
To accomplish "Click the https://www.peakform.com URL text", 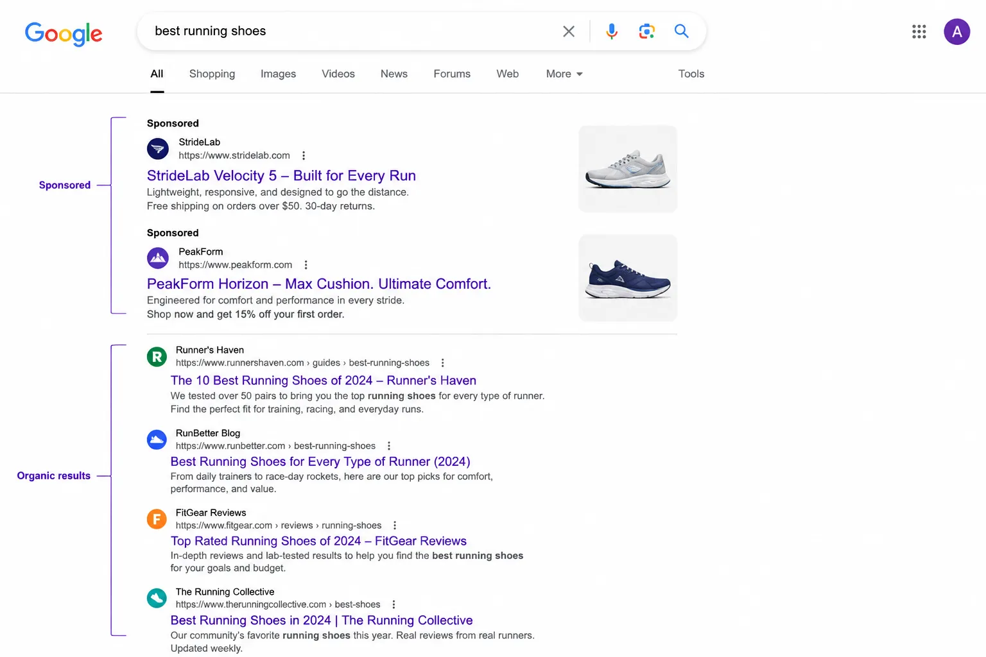I will point(236,265).
